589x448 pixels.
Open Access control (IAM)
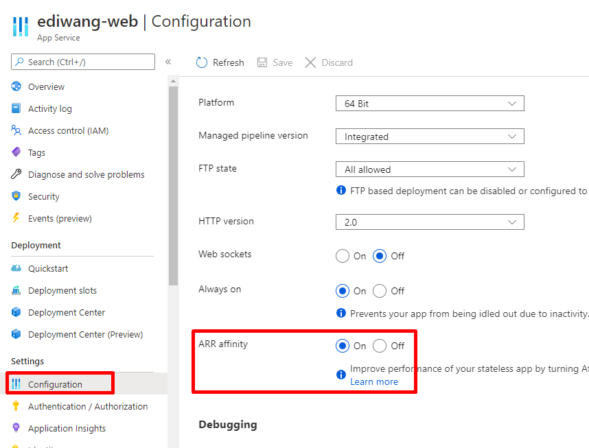69,130
